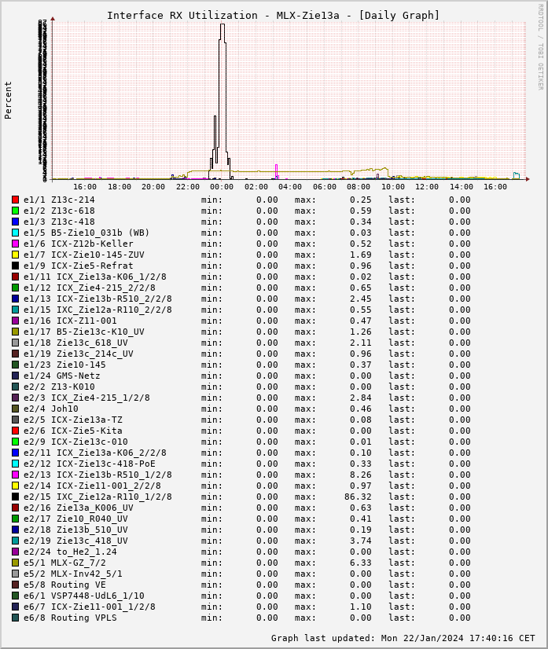
Task: Click the cyan swatch for e1/5 B5-Zie10_031b
Action: [x=15, y=233]
